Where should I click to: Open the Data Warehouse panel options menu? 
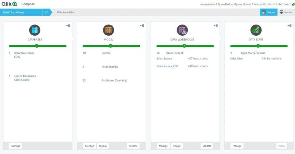215,26
